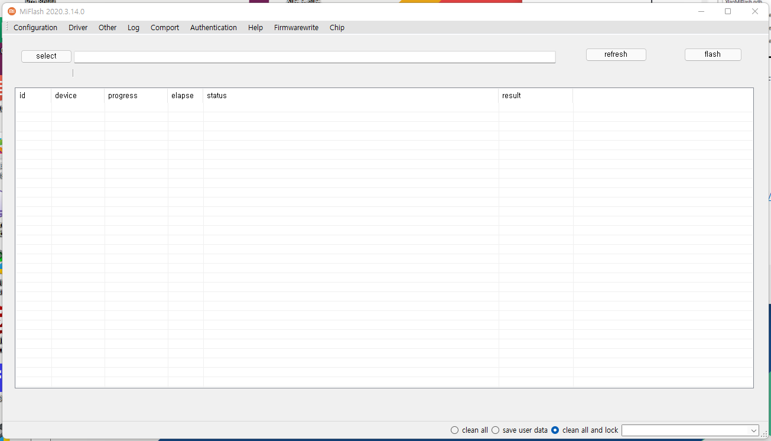Viewport: 771px width, 441px height.
Task: Close the MiFlash window
Action: [x=755, y=11]
